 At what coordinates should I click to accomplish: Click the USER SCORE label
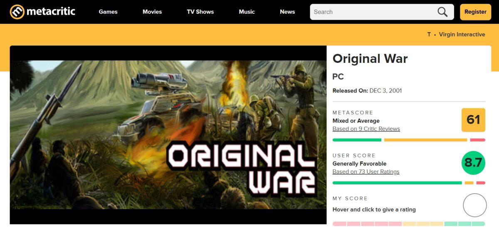[x=354, y=156]
